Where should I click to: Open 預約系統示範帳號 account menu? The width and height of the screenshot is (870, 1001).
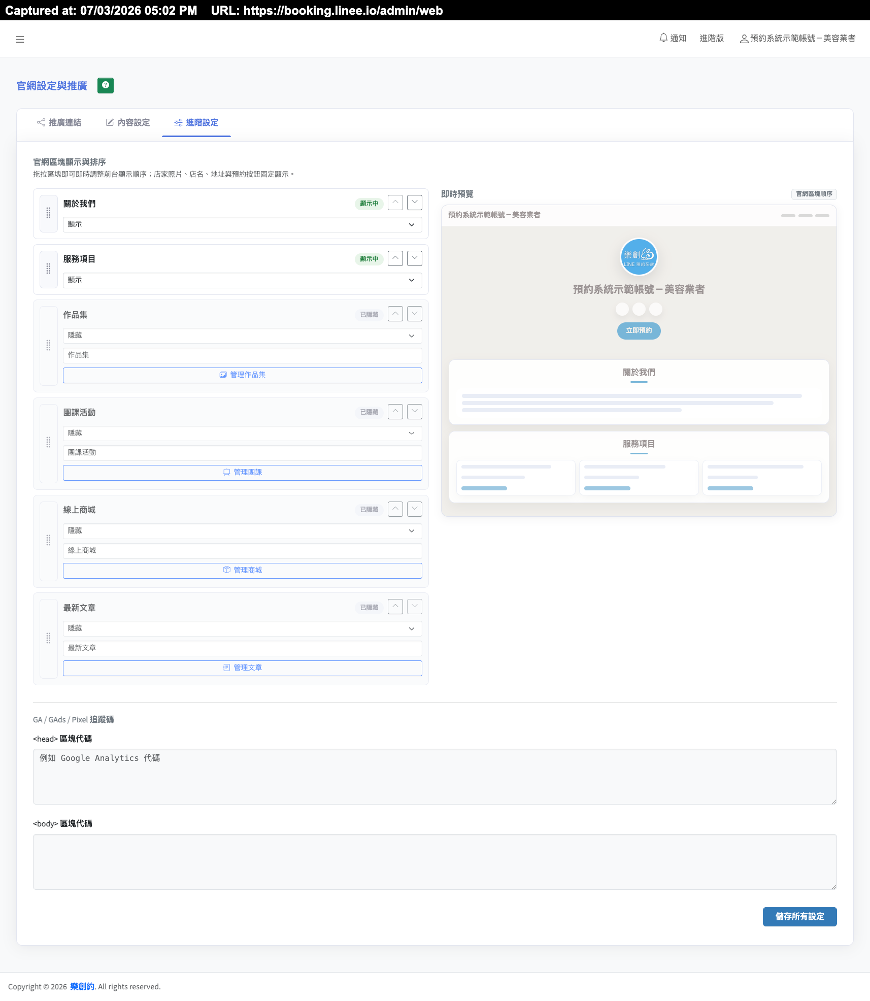click(797, 39)
